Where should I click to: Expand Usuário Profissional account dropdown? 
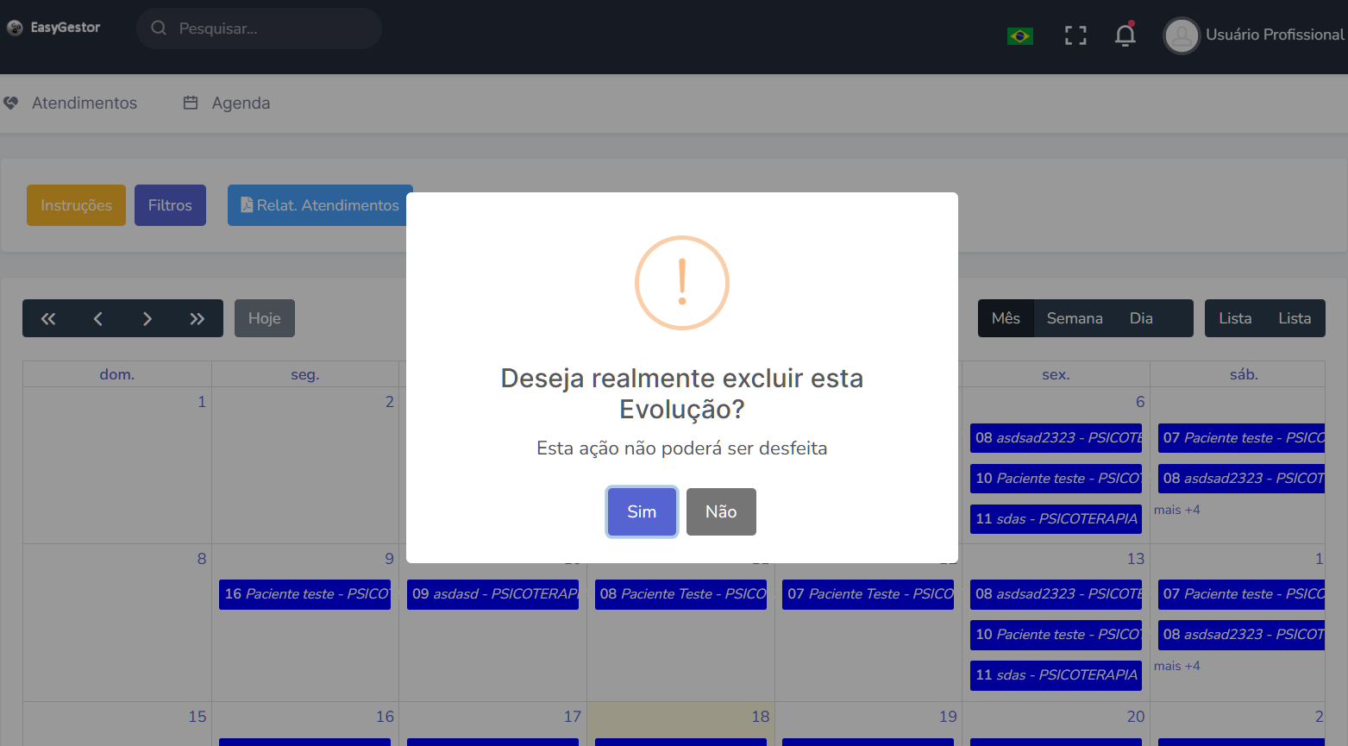pyautogui.click(x=1275, y=34)
